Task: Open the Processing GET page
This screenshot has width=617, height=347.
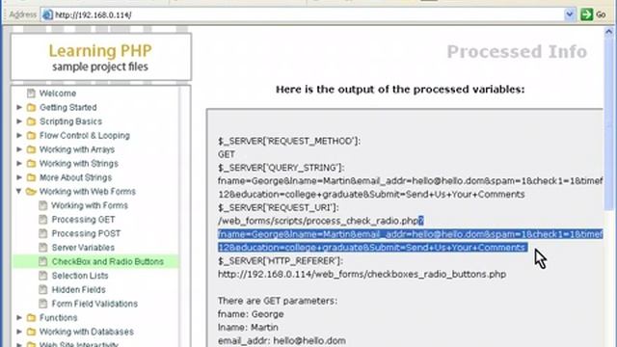Action: pyautogui.click(x=84, y=220)
